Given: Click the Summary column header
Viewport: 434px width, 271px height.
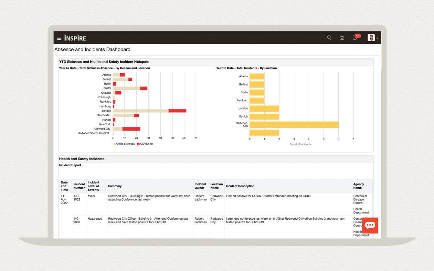Looking at the screenshot, I should pos(115,186).
